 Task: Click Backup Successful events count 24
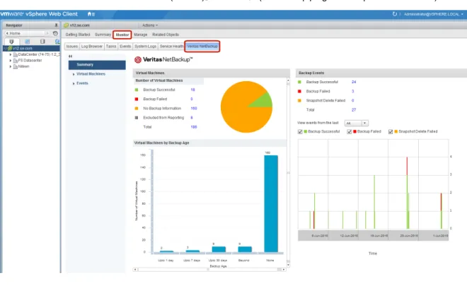(x=354, y=82)
